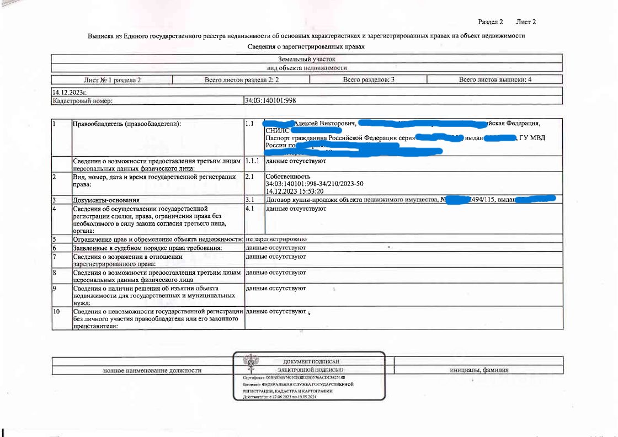This screenshot has width=618, height=437.
Task: Select the sub-item number "1.1"
Action: pos(249,124)
